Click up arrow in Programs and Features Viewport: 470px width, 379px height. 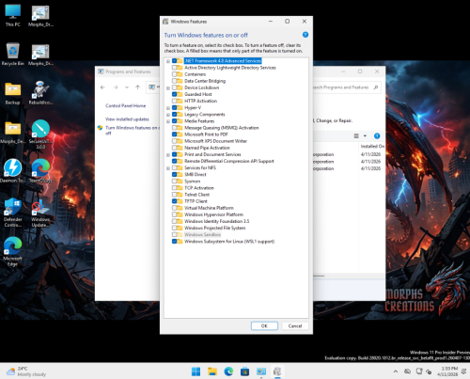tap(137, 87)
